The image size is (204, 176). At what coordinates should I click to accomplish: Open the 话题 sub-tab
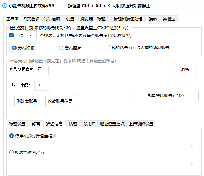point(73,124)
